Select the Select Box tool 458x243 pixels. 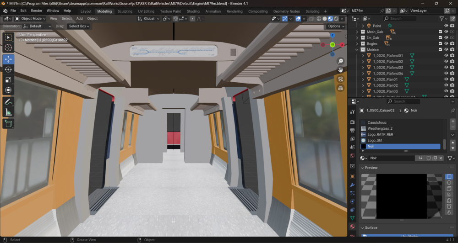click(x=8, y=37)
